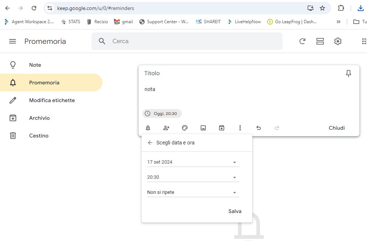Click the browser back arrow

pyautogui.click(x=7, y=8)
